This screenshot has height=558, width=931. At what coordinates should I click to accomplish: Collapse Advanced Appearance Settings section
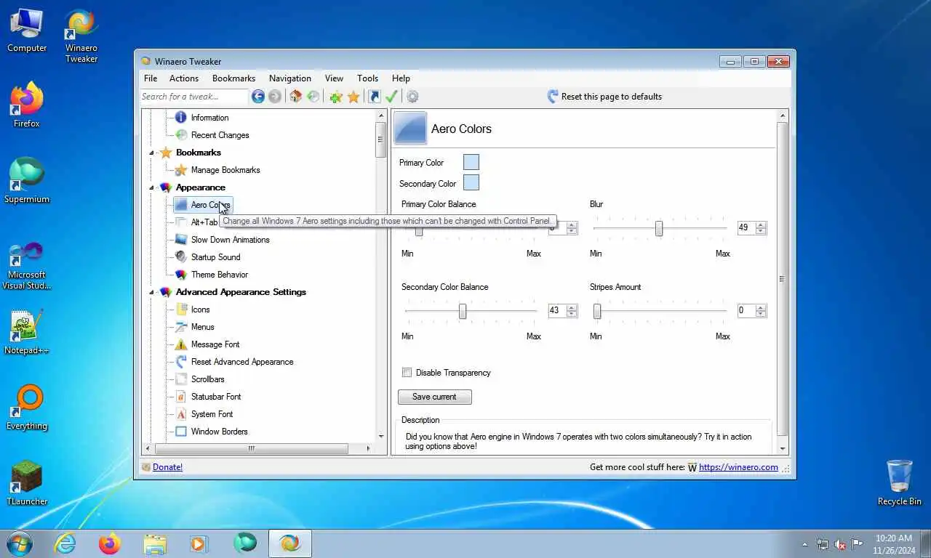(152, 292)
